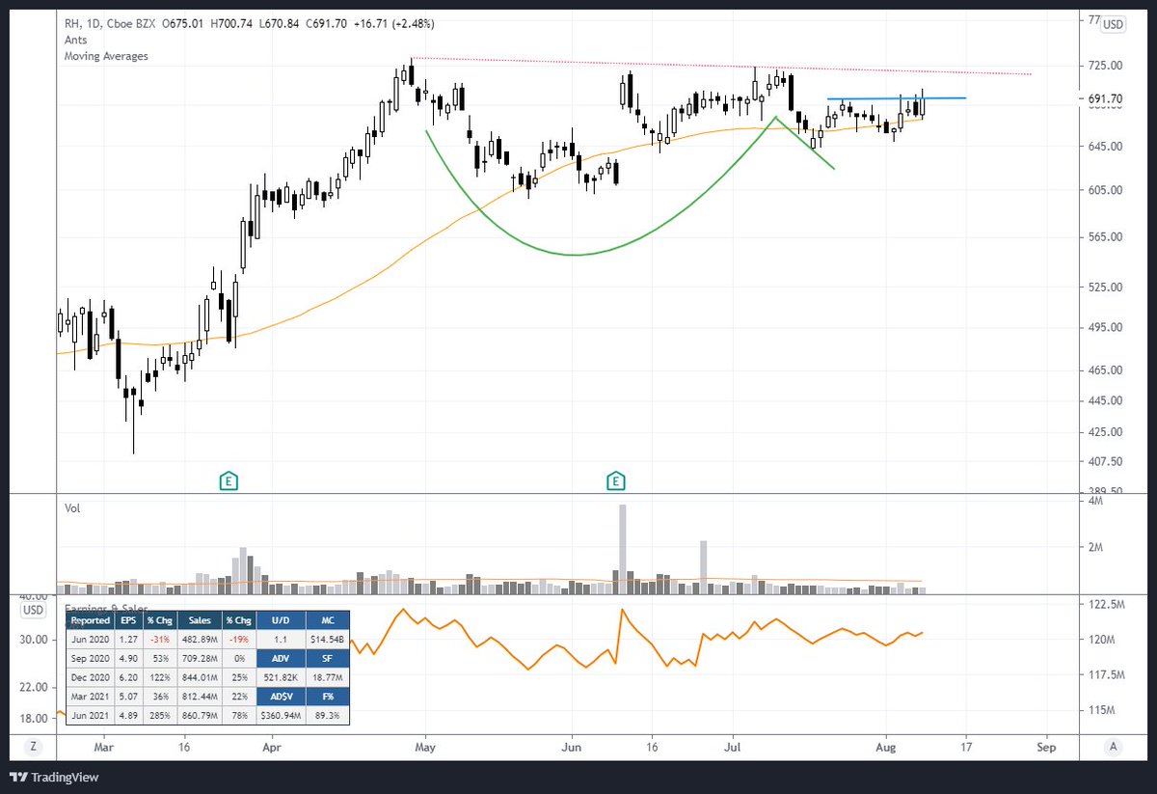Open the '1D' timeframe selector in the legend
This screenshot has width=1157, height=794.
94,23
